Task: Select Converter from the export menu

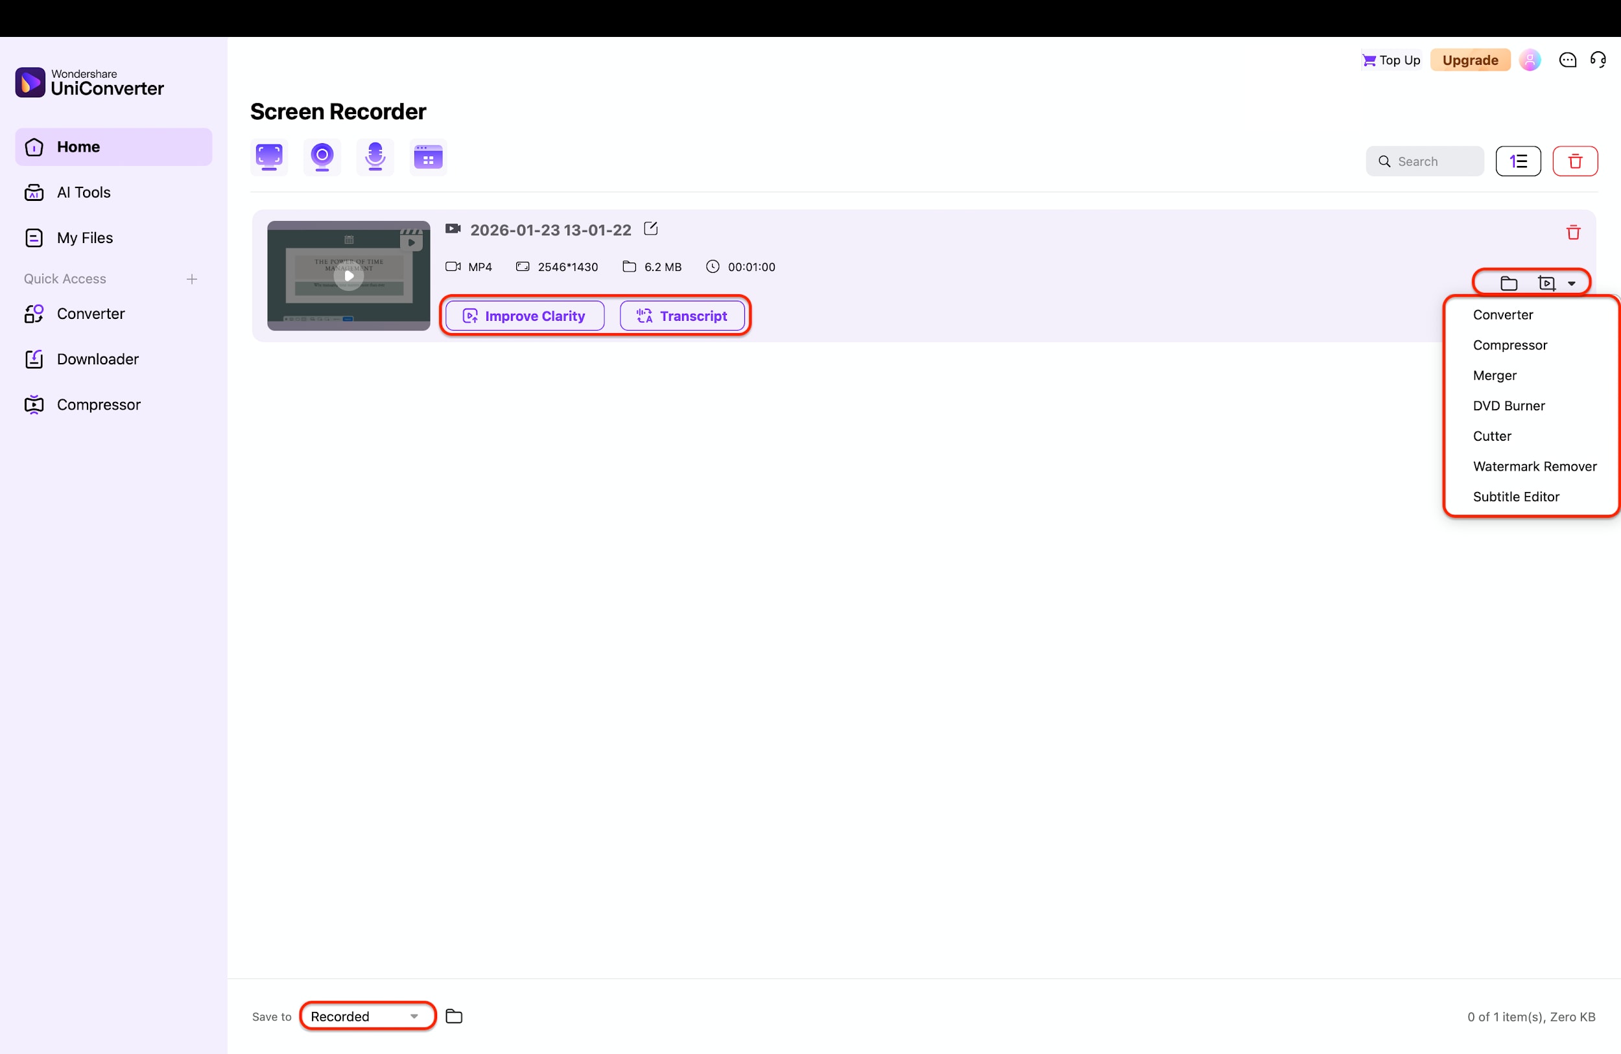Action: click(1502, 314)
